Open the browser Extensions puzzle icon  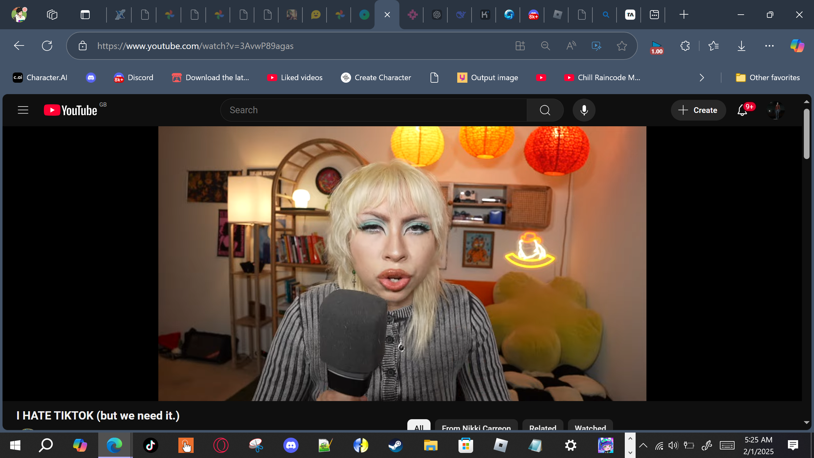685,46
